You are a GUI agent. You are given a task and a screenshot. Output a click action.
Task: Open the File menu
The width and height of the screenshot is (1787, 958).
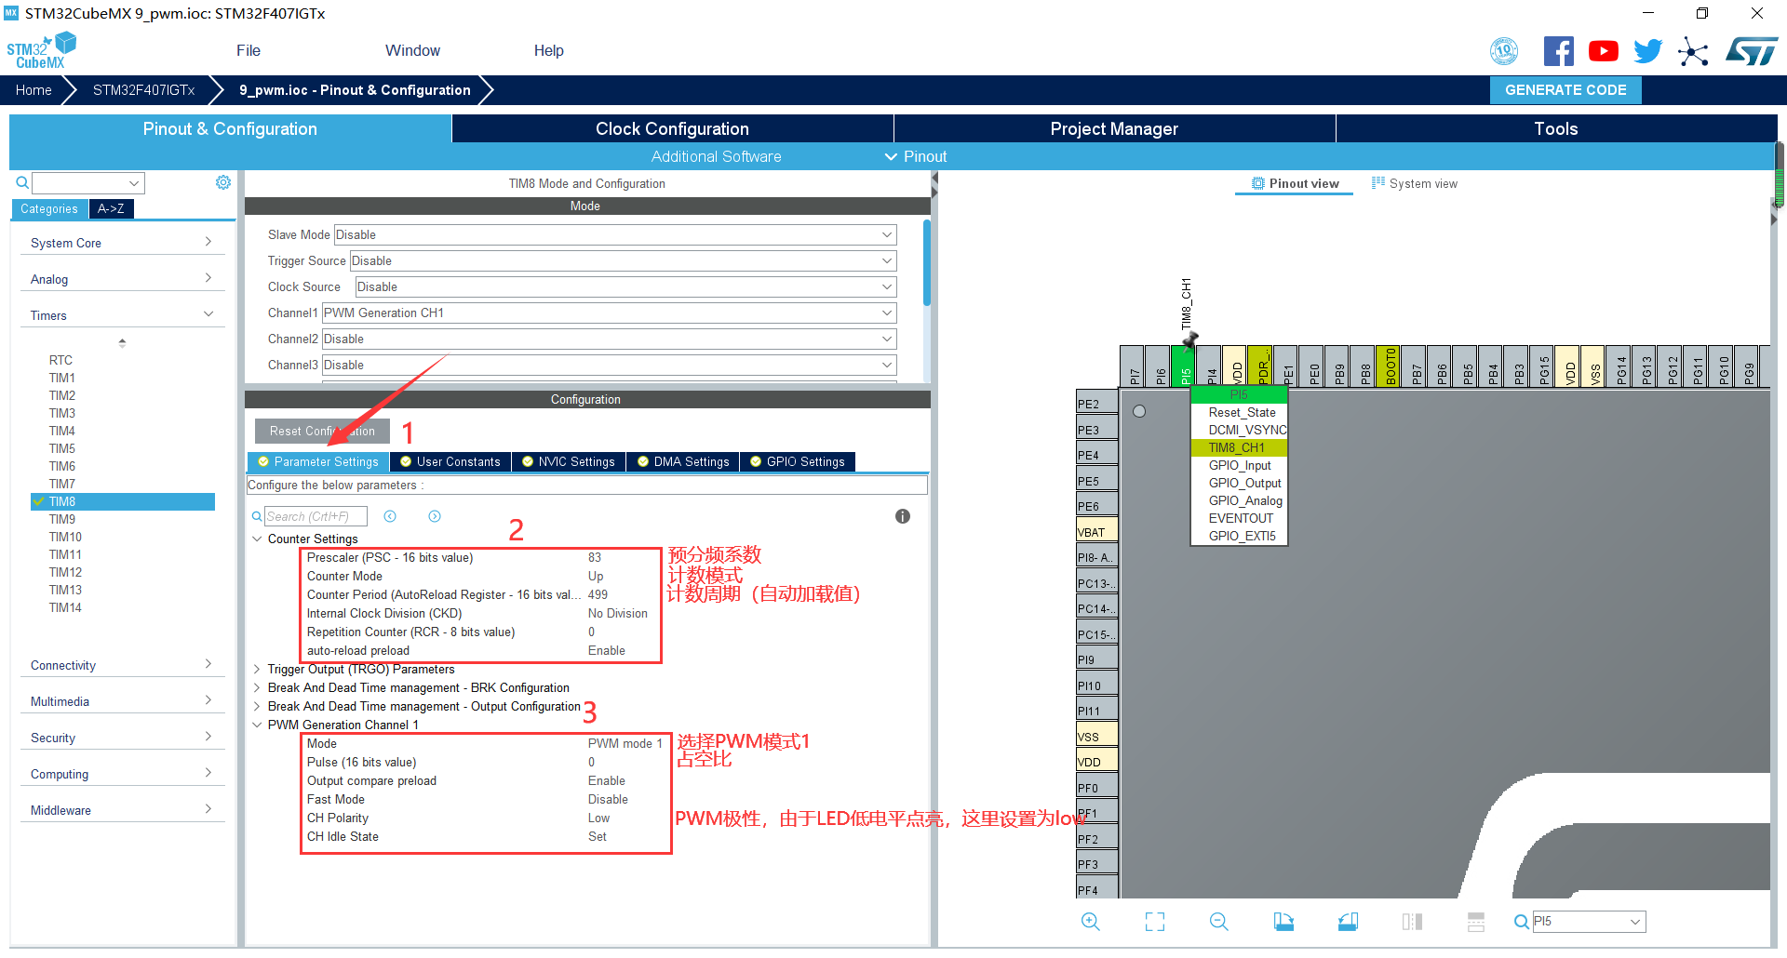pyautogui.click(x=248, y=50)
